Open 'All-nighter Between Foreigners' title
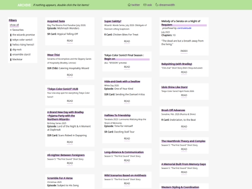This screenshot has height=189, width=252. 66,155
